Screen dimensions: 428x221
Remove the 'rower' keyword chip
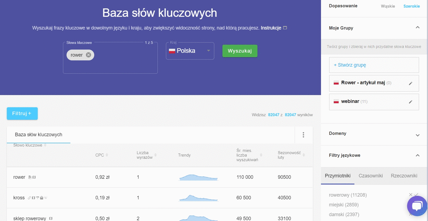coord(88,55)
